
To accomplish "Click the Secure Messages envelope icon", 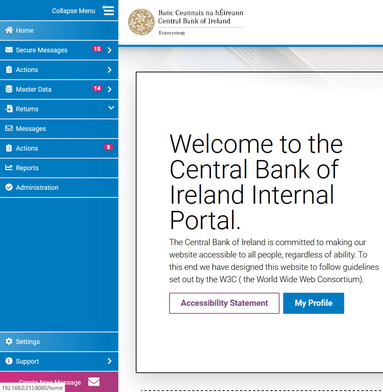I will point(9,50).
